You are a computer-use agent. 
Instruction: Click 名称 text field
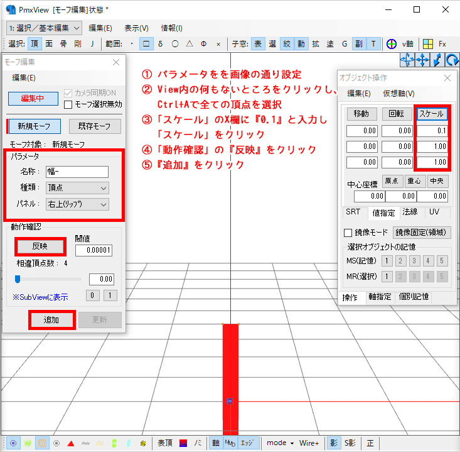pyautogui.click(x=77, y=172)
